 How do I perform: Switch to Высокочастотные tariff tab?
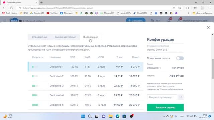click(x=65, y=37)
